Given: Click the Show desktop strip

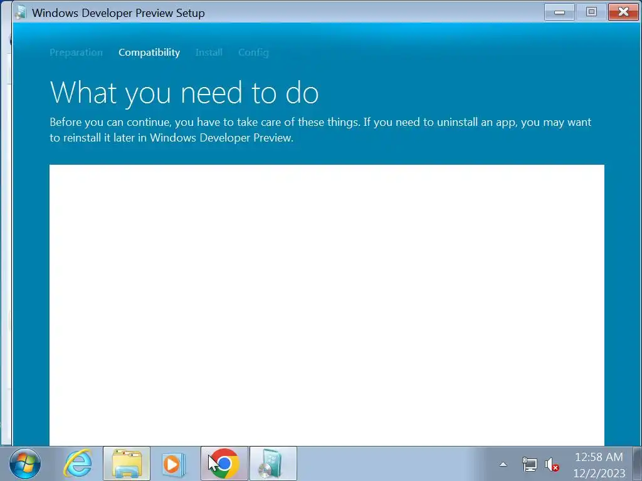Looking at the screenshot, I should [637, 464].
